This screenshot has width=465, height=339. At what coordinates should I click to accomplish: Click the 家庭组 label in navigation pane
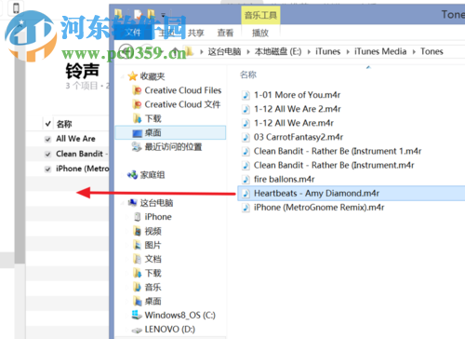[153, 175]
